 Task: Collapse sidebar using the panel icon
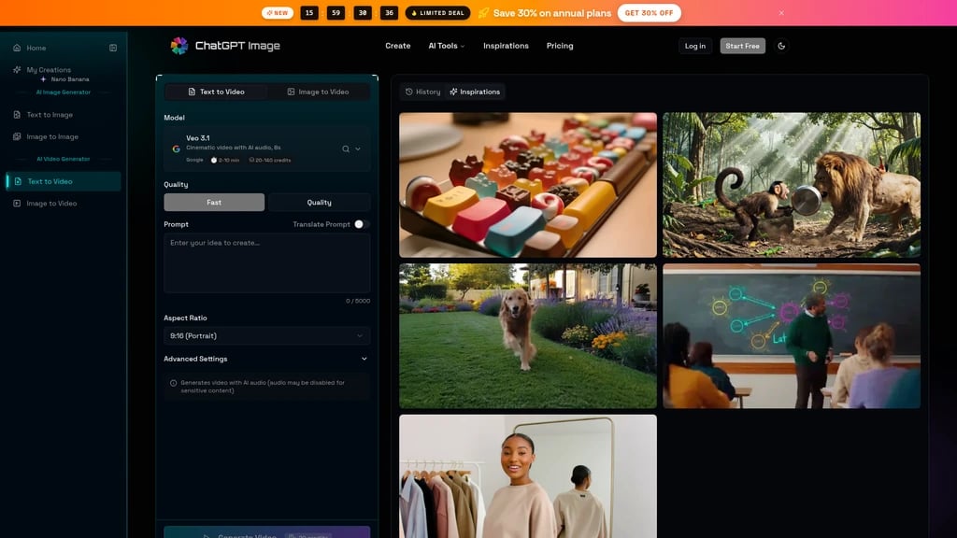click(113, 48)
